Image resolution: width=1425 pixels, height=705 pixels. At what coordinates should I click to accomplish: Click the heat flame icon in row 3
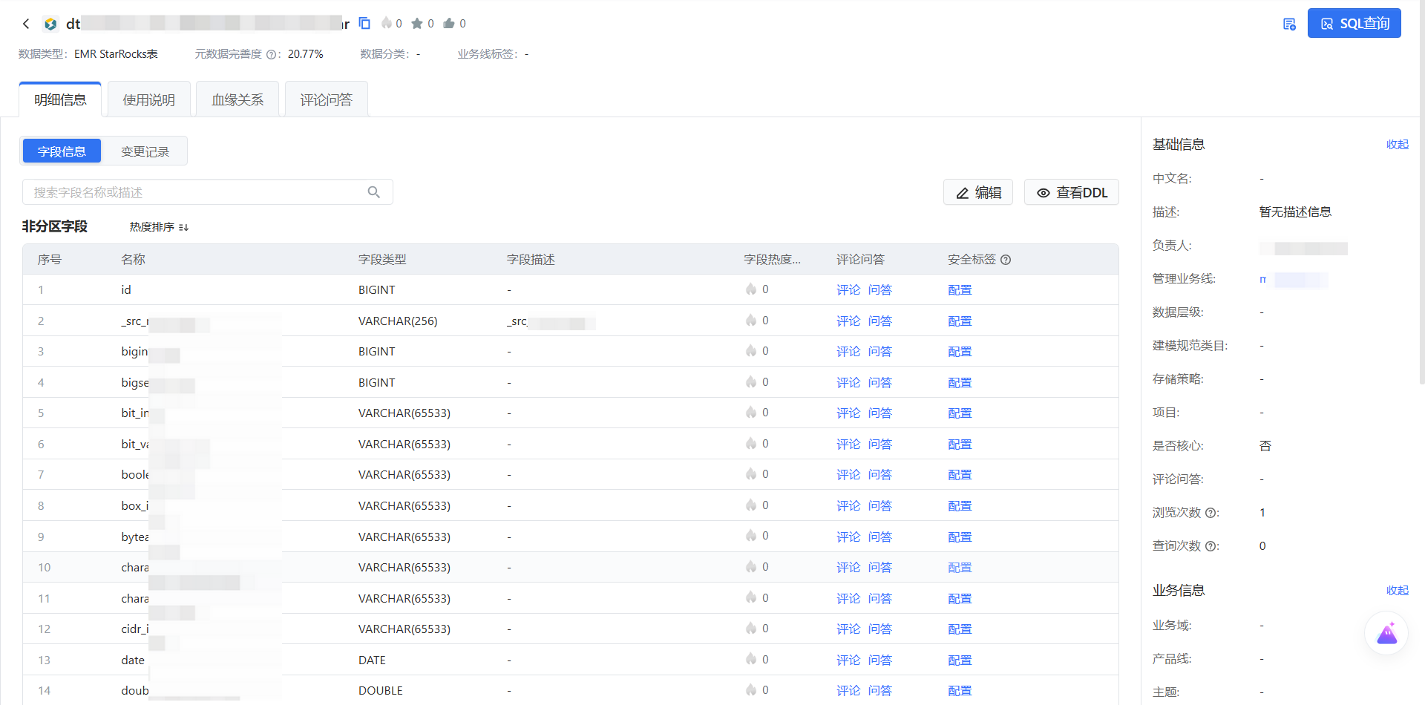(751, 351)
